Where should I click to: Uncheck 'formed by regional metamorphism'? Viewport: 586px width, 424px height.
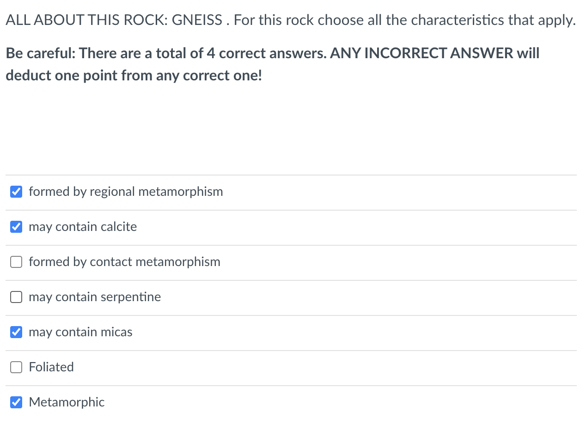(x=16, y=191)
